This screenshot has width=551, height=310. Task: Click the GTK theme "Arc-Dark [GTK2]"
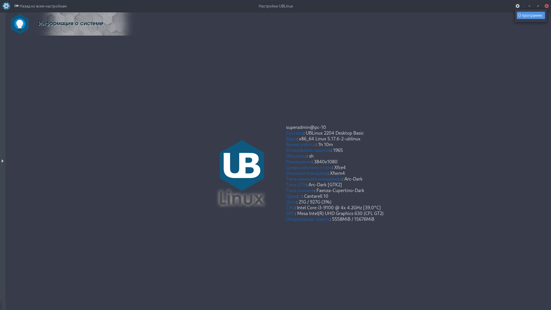325,185
